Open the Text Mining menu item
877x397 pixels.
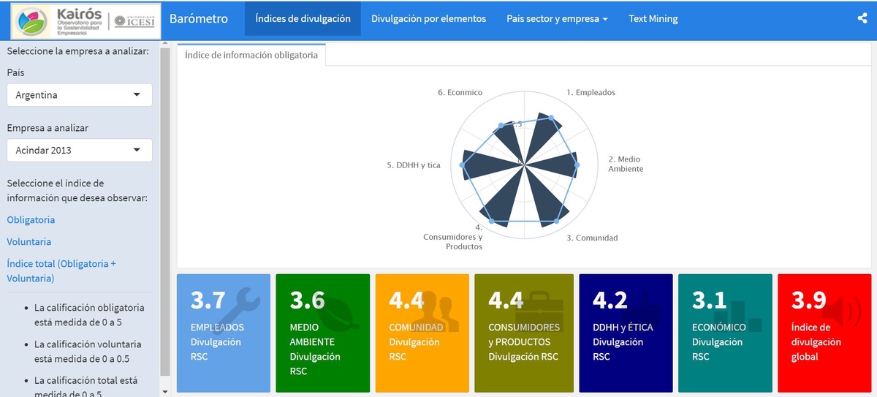[x=653, y=19]
